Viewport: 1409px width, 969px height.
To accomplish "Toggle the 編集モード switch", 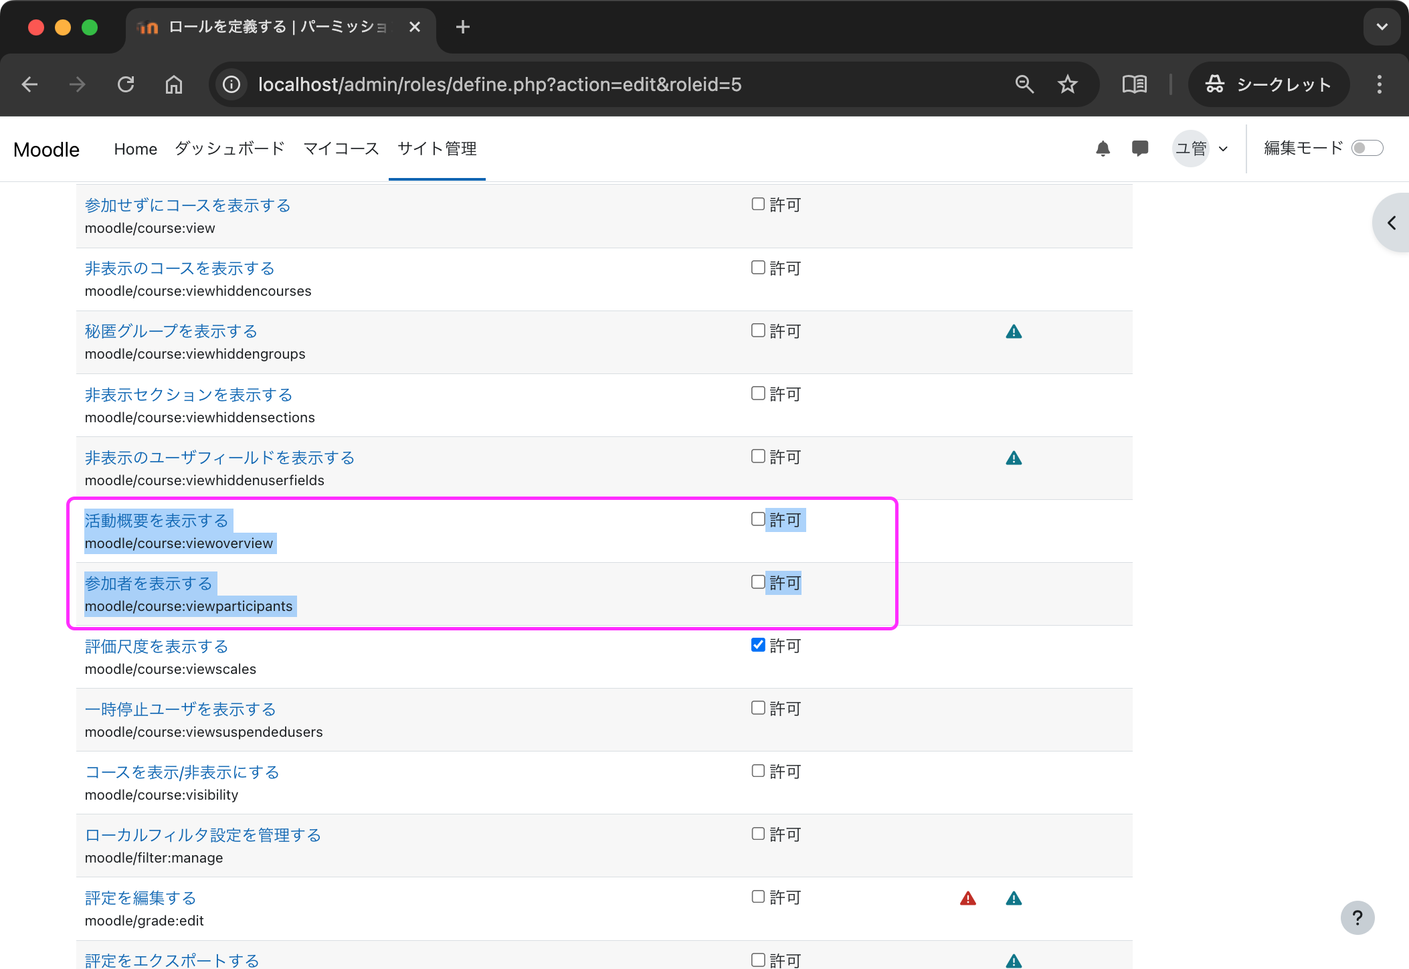I will point(1368,148).
